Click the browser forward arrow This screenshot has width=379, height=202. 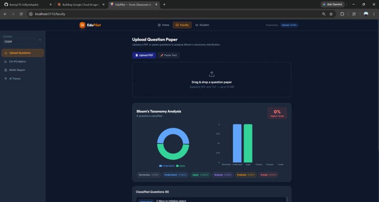[x=13, y=14]
